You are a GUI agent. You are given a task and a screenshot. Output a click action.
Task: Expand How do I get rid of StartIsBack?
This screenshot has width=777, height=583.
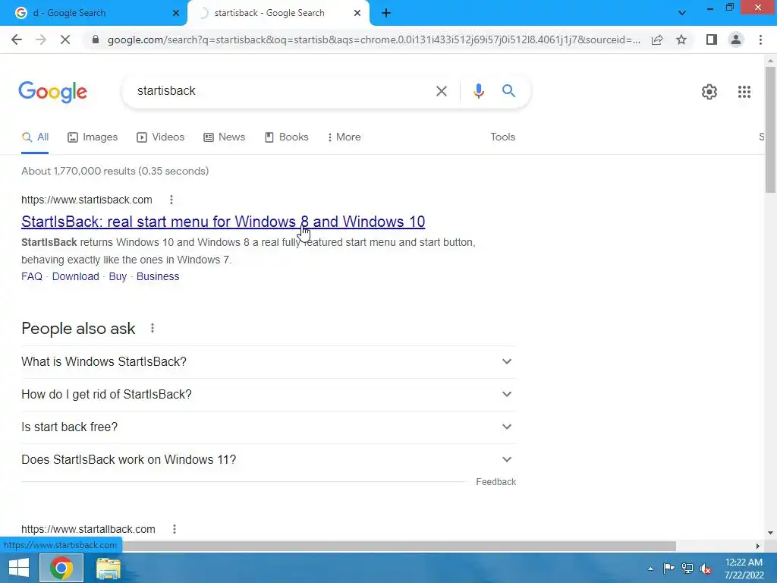pyautogui.click(x=269, y=394)
